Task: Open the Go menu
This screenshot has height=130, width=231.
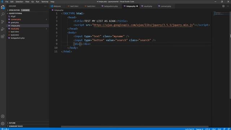Action: (x=32, y=1)
